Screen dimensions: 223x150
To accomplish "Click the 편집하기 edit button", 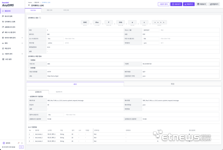I will [214, 4].
